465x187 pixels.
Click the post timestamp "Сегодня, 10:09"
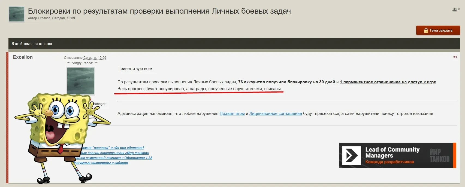[95, 58]
